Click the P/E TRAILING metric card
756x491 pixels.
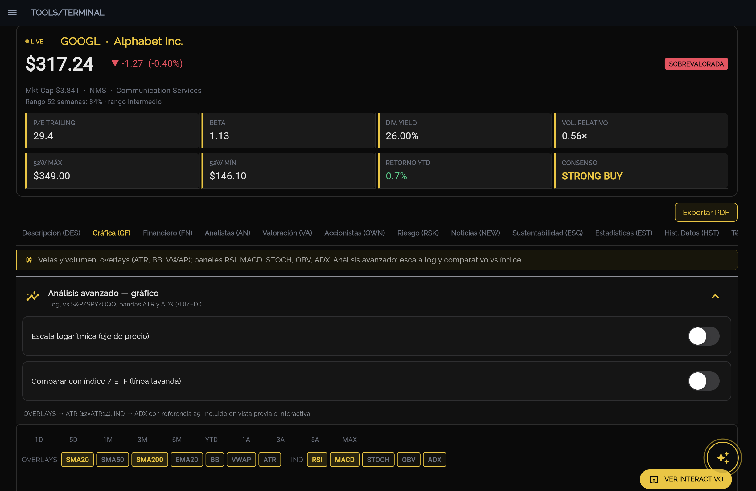tap(113, 130)
